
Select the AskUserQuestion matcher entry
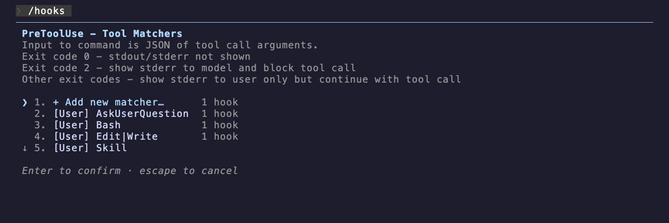(x=121, y=114)
